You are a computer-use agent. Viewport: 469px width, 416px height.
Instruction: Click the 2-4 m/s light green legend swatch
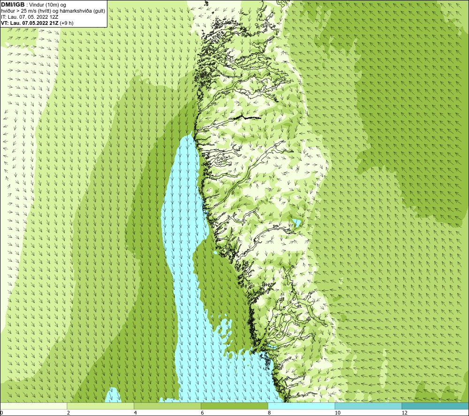100,406
